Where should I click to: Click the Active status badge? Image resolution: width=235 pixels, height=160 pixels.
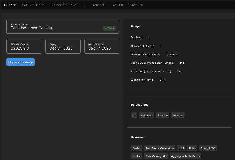pos(109,28)
